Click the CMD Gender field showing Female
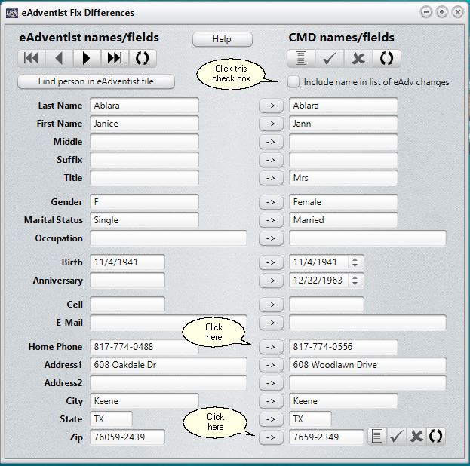The image size is (470, 466). point(343,202)
